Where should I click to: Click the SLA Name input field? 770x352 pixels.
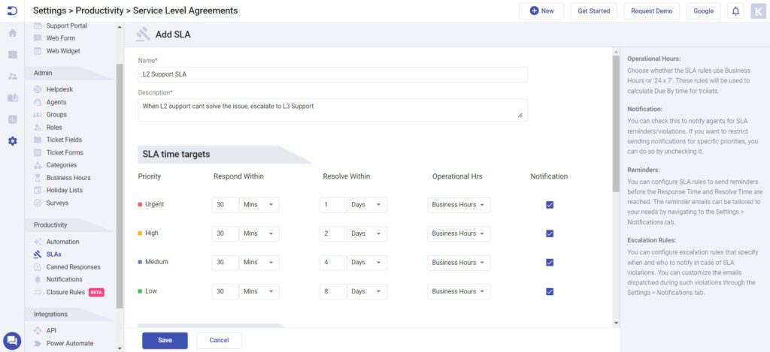[x=332, y=74]
